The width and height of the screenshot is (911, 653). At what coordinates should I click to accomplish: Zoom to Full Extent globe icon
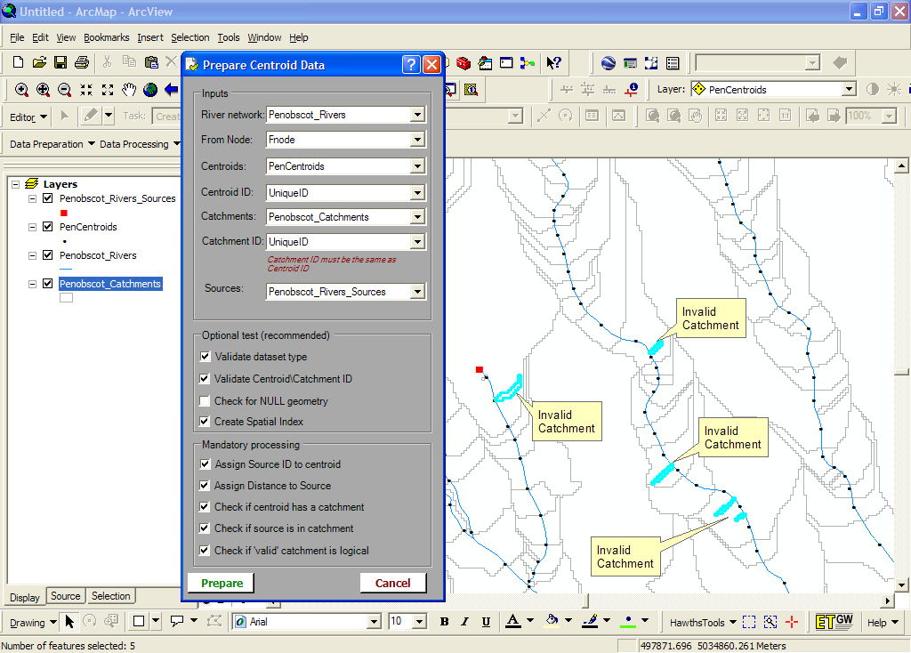pos(150,90)
